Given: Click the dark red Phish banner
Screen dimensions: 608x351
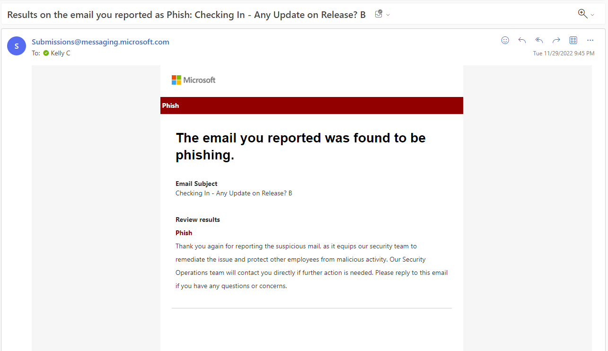Looking at the screenshot, I should click(311, 105).
